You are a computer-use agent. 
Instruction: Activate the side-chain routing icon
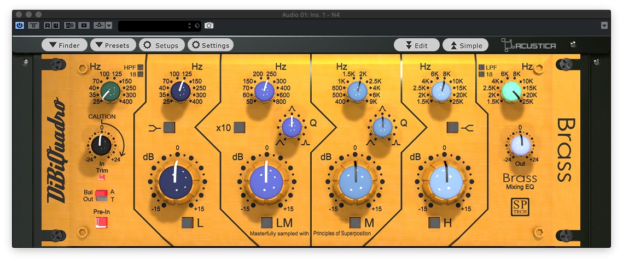[x=99, y=25]
